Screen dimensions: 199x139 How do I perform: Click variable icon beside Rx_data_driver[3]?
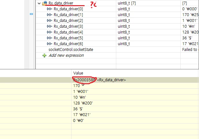(50, 26)
